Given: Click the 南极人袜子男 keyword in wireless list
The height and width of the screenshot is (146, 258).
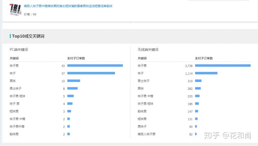Looking at the screenshot, I should tap(147, 134).
